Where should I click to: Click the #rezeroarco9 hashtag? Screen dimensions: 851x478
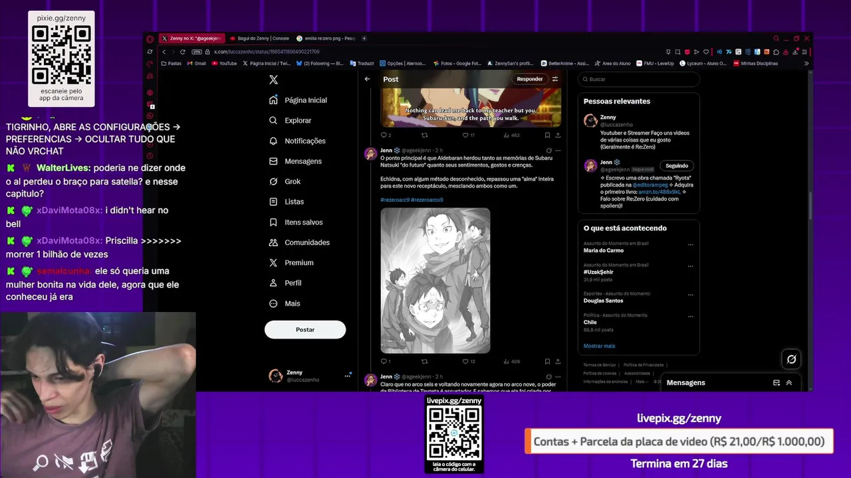(427, 200)
